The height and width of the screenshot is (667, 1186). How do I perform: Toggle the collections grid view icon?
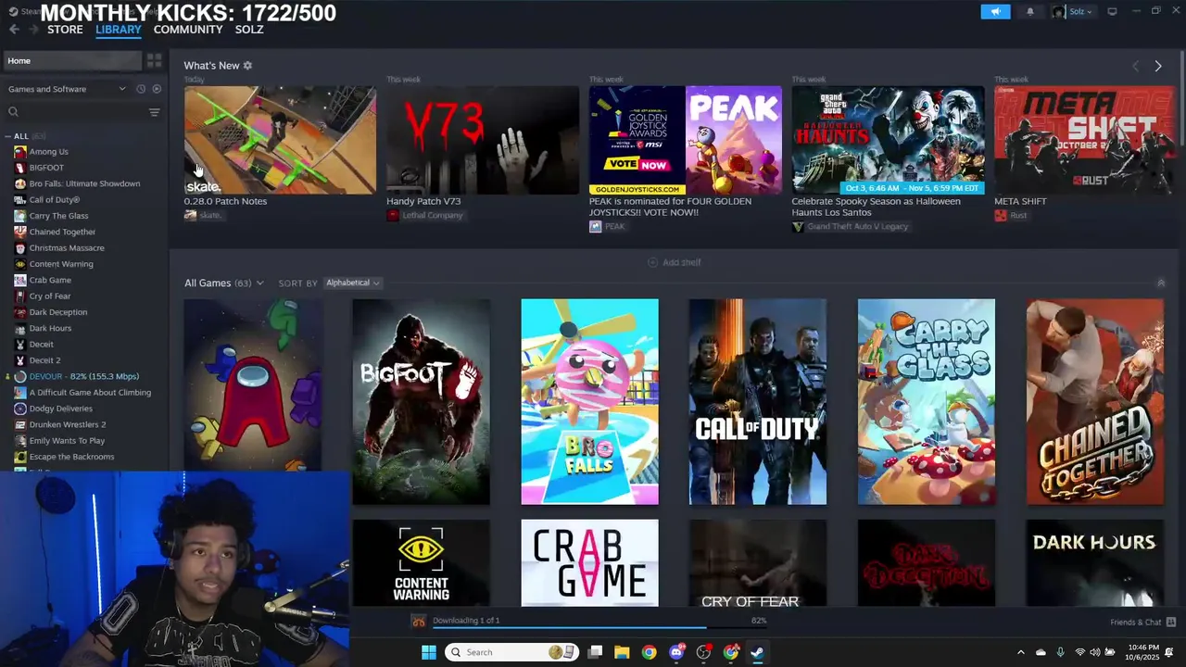point(155,61)
